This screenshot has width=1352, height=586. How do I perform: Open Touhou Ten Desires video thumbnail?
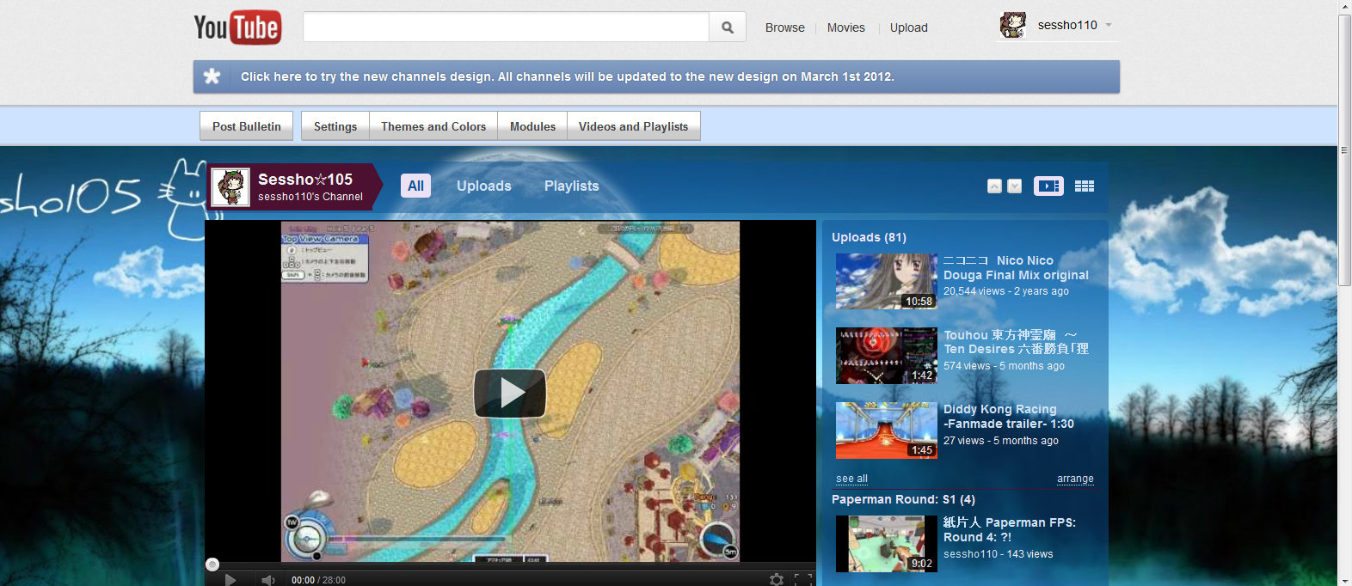pos(887,356)
